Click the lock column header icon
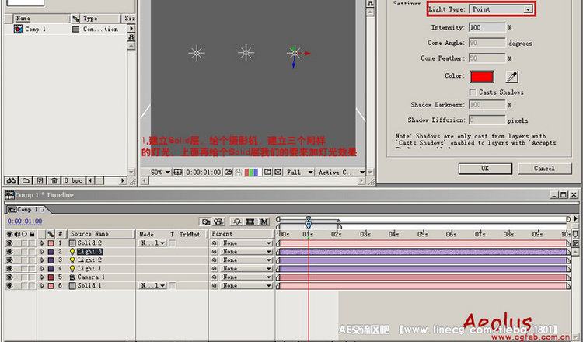The image size is (583, 342). click(32, 234)
